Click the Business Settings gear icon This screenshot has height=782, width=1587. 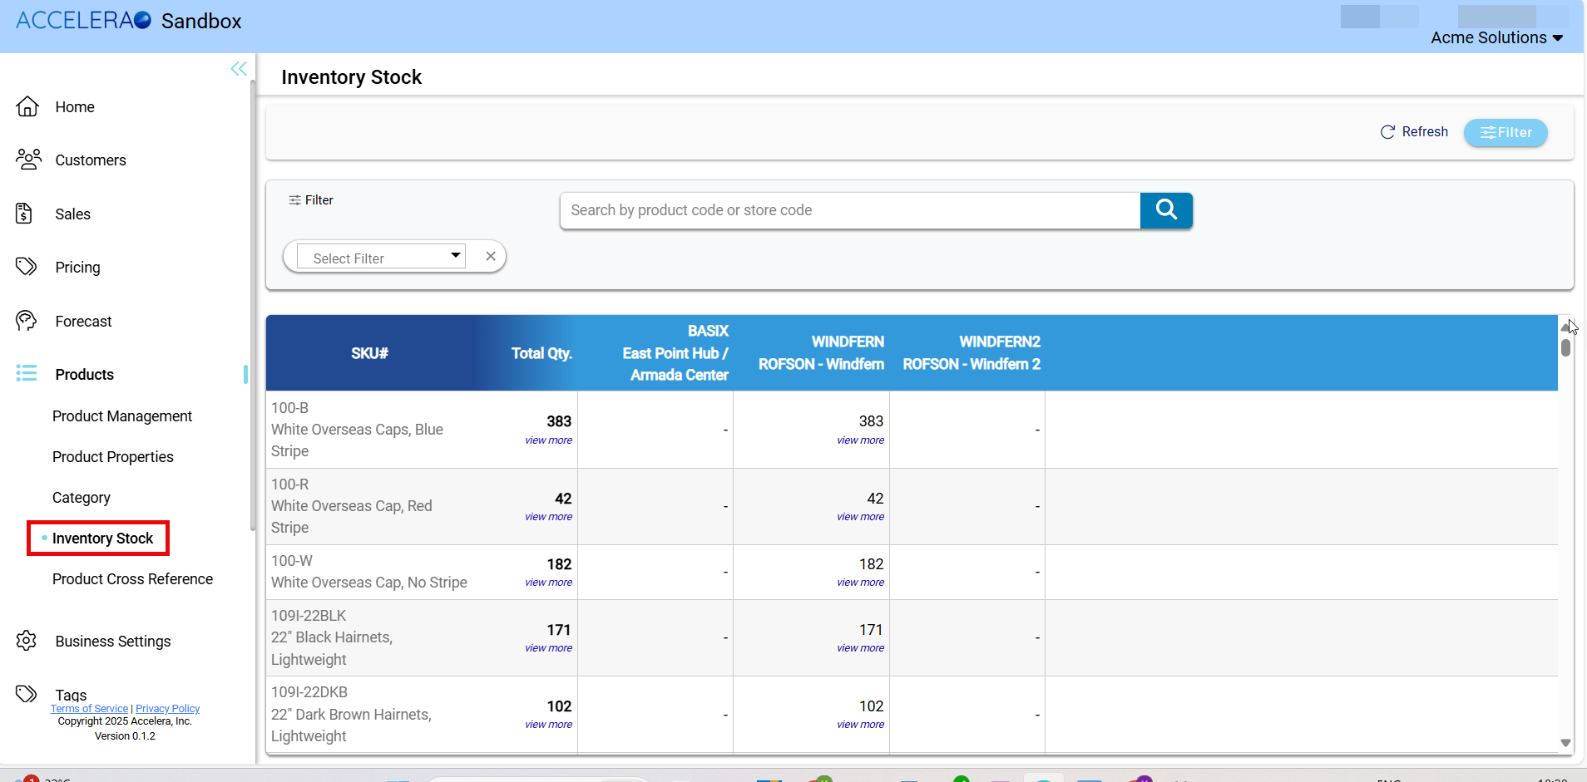pyautogui.click(x=27, y=641)
